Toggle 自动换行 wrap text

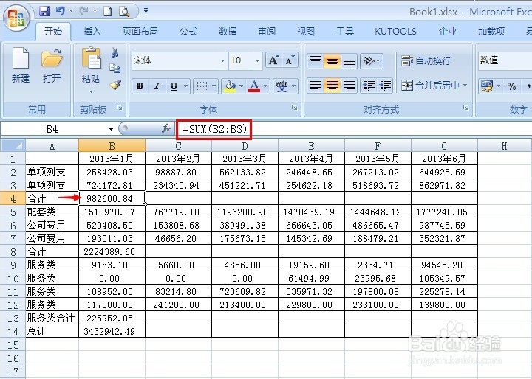pos(426,61)
